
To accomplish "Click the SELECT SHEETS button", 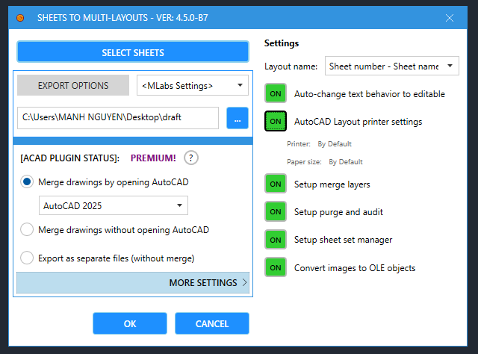I will (x=133, y=52).
